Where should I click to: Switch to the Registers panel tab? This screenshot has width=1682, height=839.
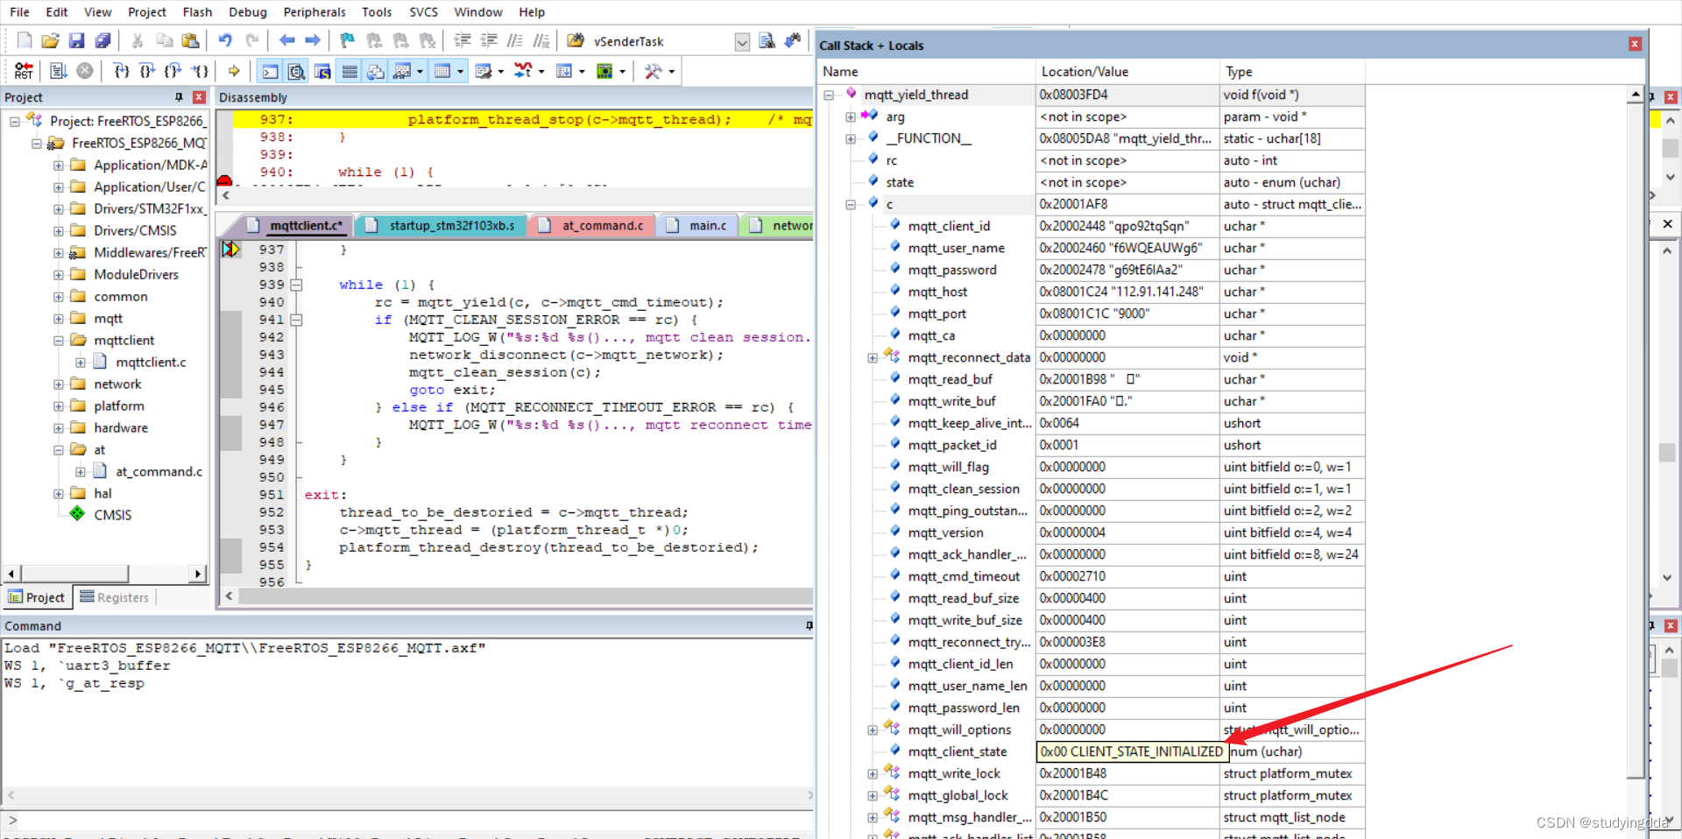(114, 597)
